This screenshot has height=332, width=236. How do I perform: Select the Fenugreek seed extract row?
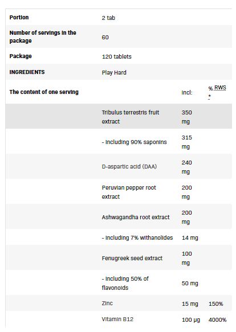[x=119, y=258]
